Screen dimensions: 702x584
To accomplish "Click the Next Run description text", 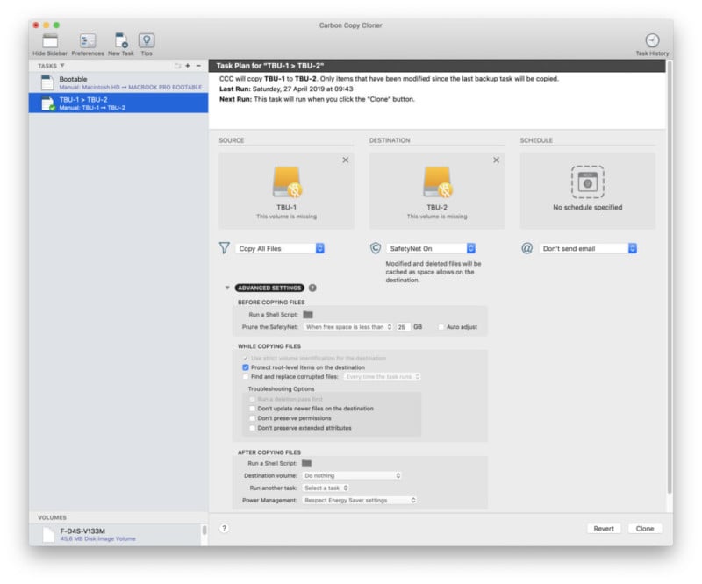I will (x=334, y=99).
